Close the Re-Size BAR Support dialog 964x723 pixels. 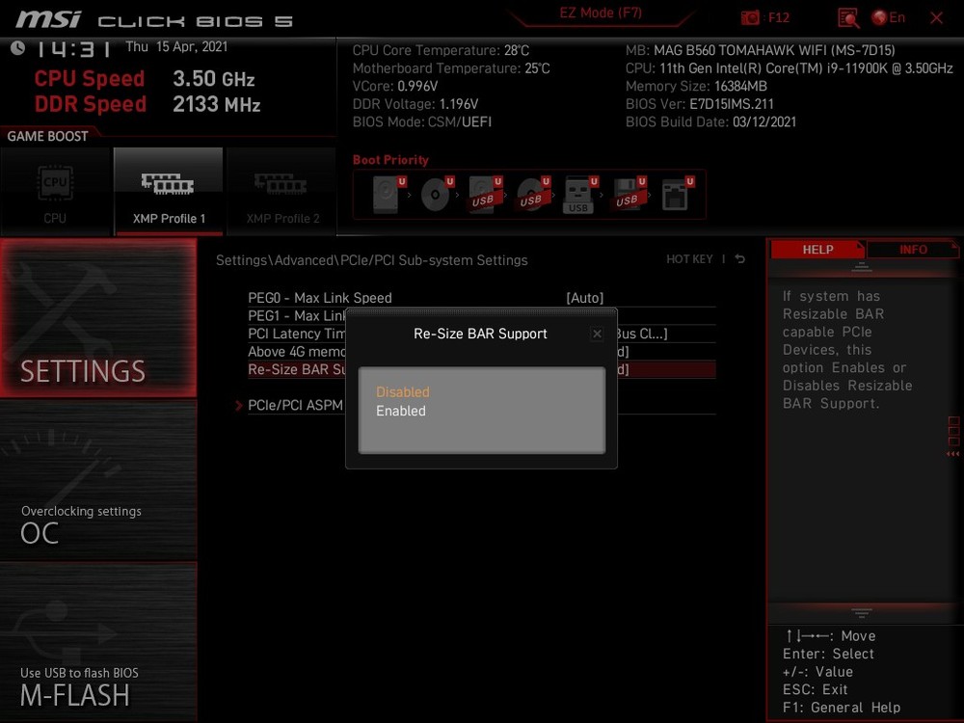click(597, 334)
